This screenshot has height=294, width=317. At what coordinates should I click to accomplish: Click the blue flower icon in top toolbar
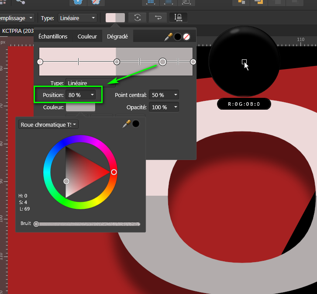point(78,2)
